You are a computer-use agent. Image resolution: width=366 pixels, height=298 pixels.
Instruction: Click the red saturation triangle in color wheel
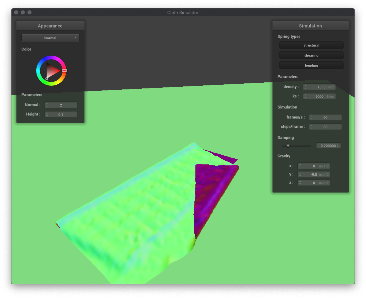coord(52,71)
